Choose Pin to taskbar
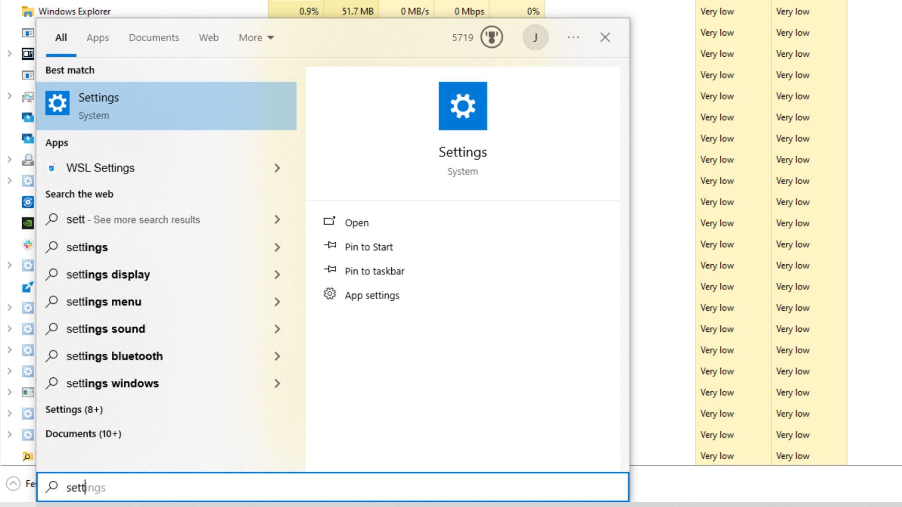The image size is (902, 507). coord(374,271)
